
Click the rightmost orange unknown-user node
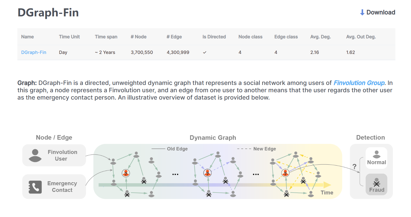click(x=285, y=173)
